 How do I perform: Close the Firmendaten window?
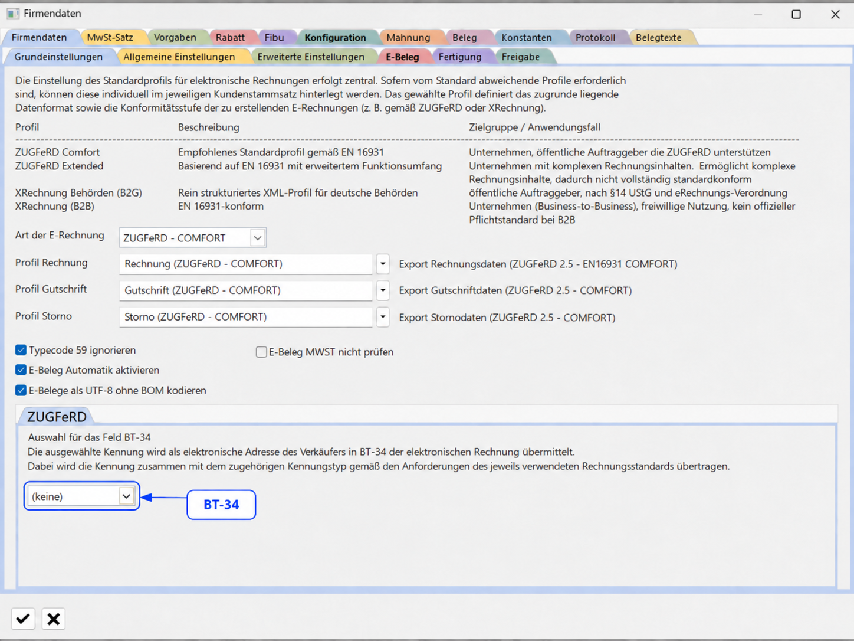(x=835, y=14)
